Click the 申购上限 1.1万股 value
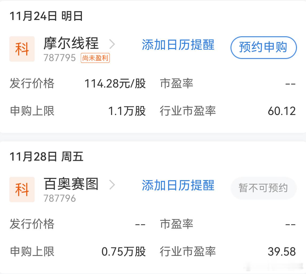The height and width of the screenshot is (274, 306). (x=127, y=111)
